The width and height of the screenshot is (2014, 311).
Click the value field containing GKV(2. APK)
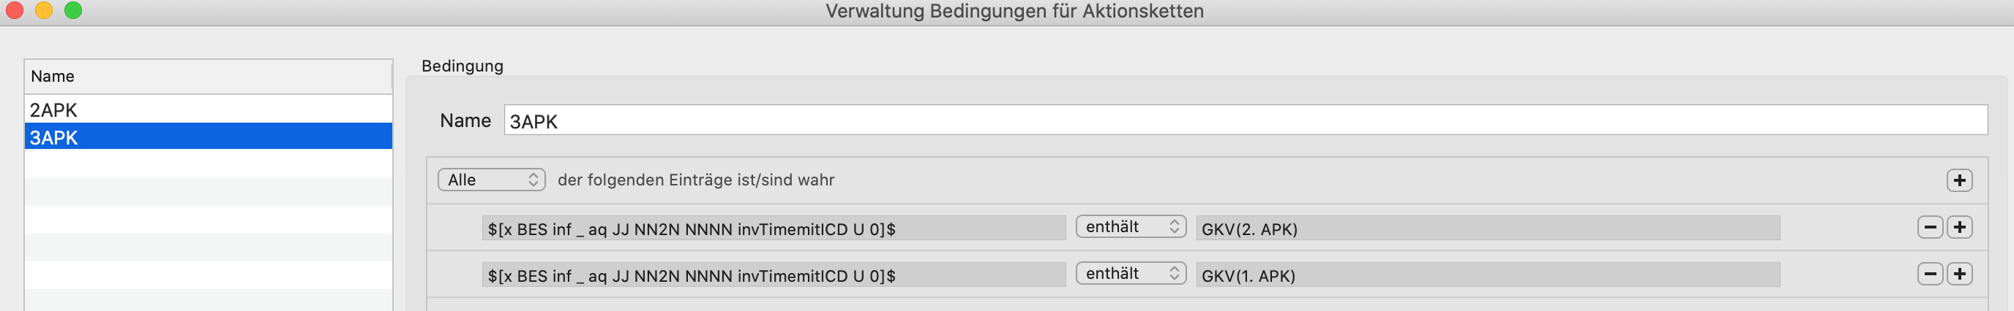(1488, 228)
